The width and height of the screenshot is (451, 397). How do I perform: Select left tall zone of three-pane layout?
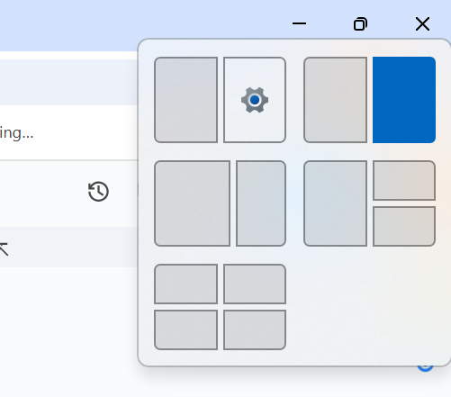pos(335,203)
